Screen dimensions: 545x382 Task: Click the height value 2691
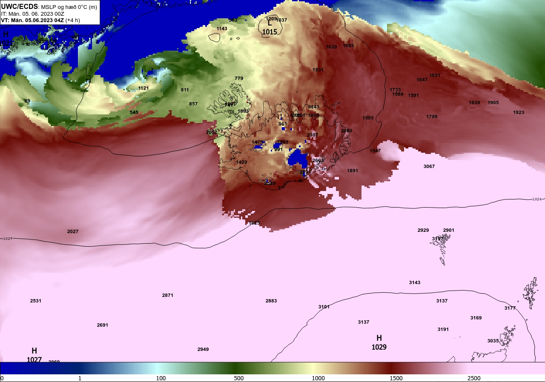click(103, 325)
